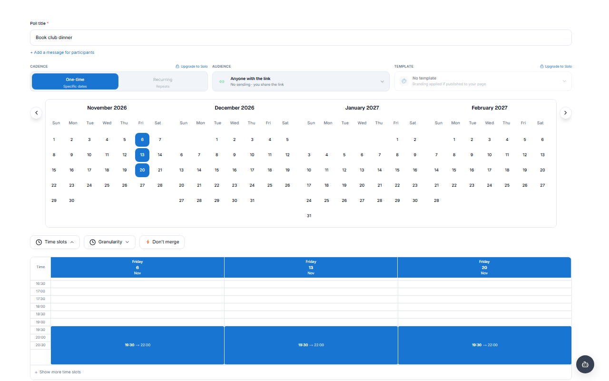Pick December 25 in the calendar
The height and width of the screenshot is (381, 609).
tap(270, 185)
